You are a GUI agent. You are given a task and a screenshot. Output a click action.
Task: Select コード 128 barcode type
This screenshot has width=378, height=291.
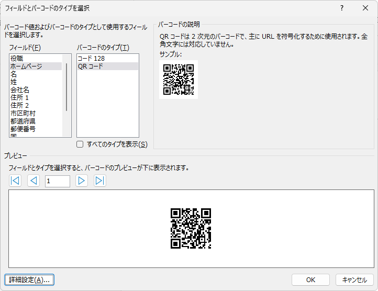91,58
